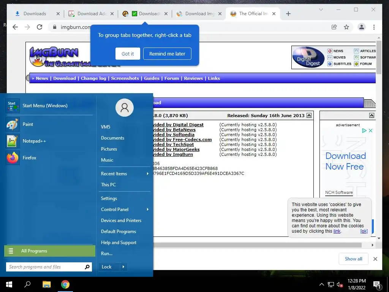This screenshot has height=292, width=389.
Task: Click in Search programs and files box
Action: pos(45,267)
